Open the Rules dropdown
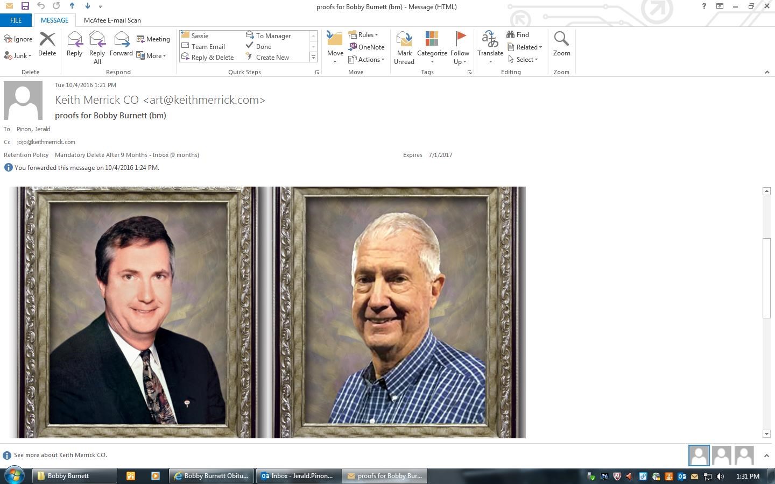 (364, 35)
